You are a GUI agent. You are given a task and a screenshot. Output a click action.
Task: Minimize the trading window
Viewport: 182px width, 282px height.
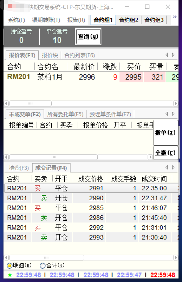(x=127, y=7)
